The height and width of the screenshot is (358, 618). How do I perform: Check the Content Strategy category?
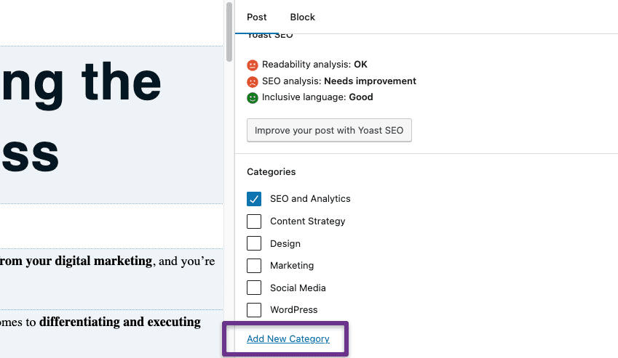(x=254, y=221)
